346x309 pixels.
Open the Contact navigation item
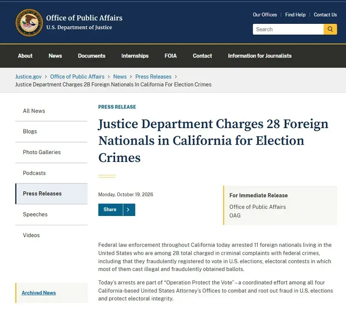(202, 56)
